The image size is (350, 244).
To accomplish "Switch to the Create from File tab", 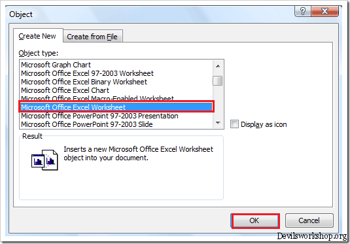I will [x=93, y=37].
